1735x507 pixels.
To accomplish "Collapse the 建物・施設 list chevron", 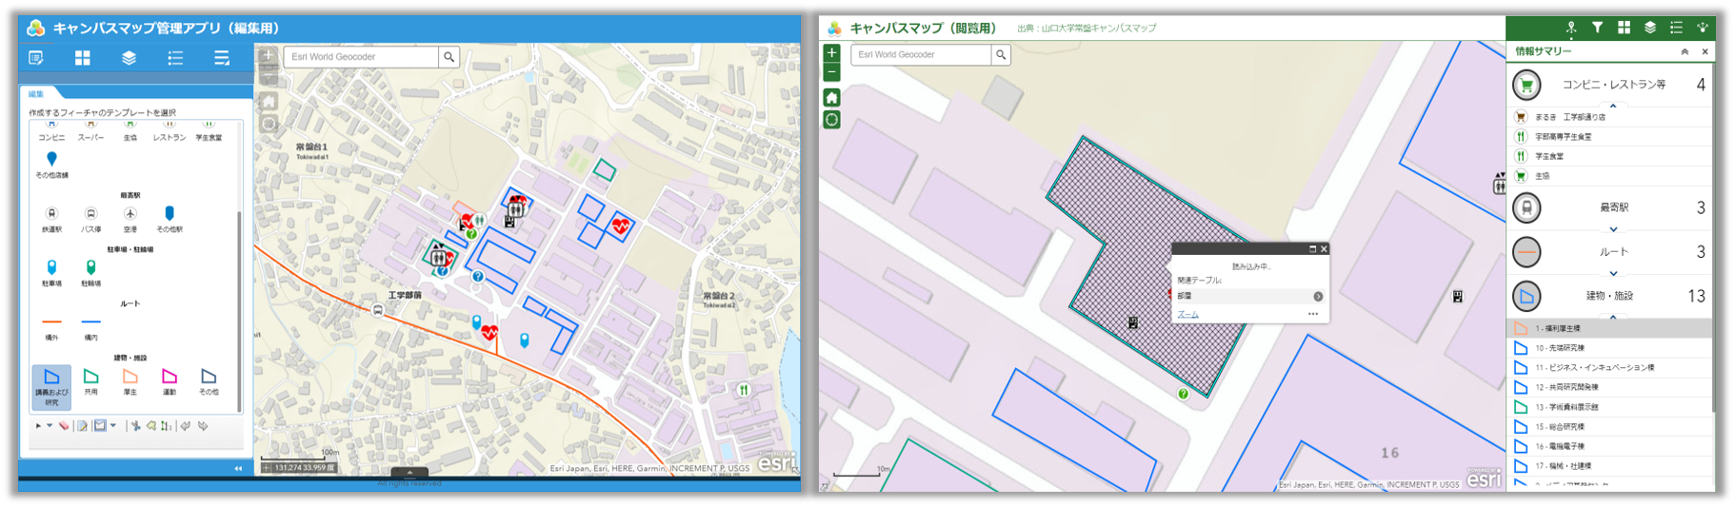I will click(1612, 317).
